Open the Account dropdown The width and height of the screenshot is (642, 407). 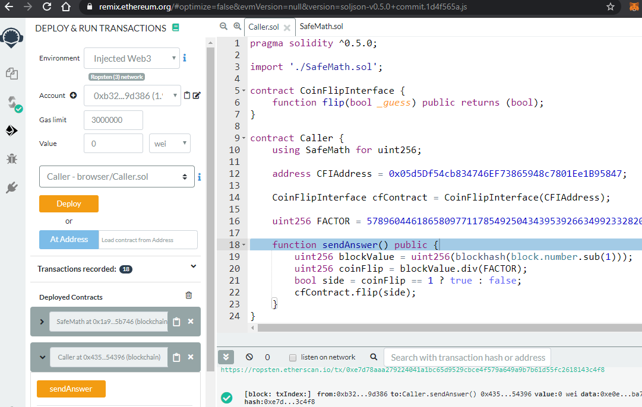[132, 96]
